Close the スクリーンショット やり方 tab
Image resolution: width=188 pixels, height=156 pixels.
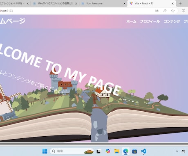click(28, 4)
